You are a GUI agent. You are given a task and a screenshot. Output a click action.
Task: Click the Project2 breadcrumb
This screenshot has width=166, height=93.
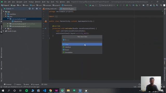pyautogui.click(x=5, y=5)
